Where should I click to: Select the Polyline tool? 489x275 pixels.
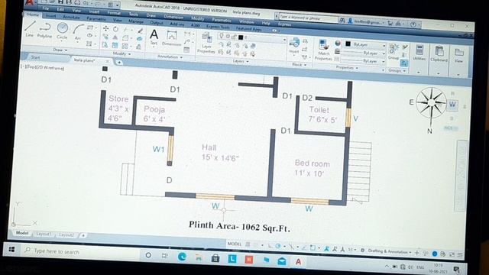coord(44,30)
